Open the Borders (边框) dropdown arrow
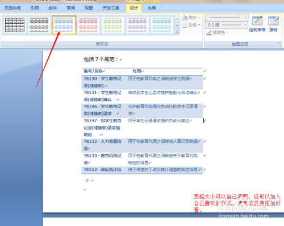The image size is (284, 226). click(x=199, y=25)
